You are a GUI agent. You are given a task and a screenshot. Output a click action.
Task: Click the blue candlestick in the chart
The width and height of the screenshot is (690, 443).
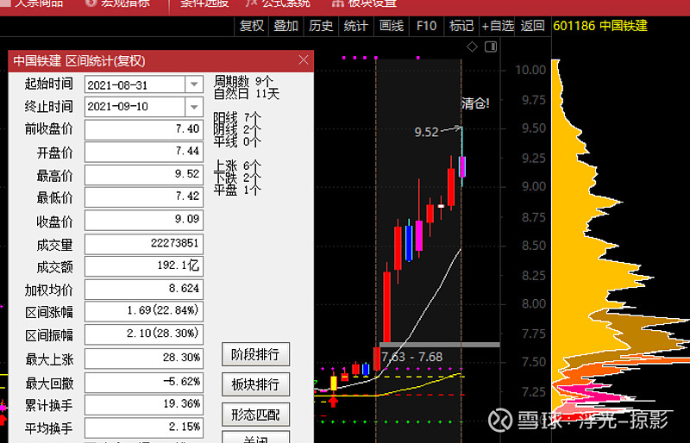pos(409,243)
